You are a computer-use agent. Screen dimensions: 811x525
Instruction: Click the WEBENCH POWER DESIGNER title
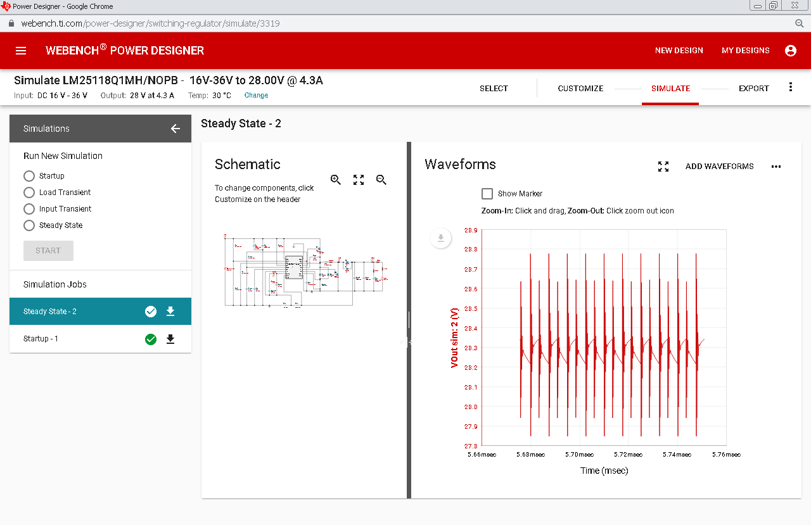coord(125,50)
